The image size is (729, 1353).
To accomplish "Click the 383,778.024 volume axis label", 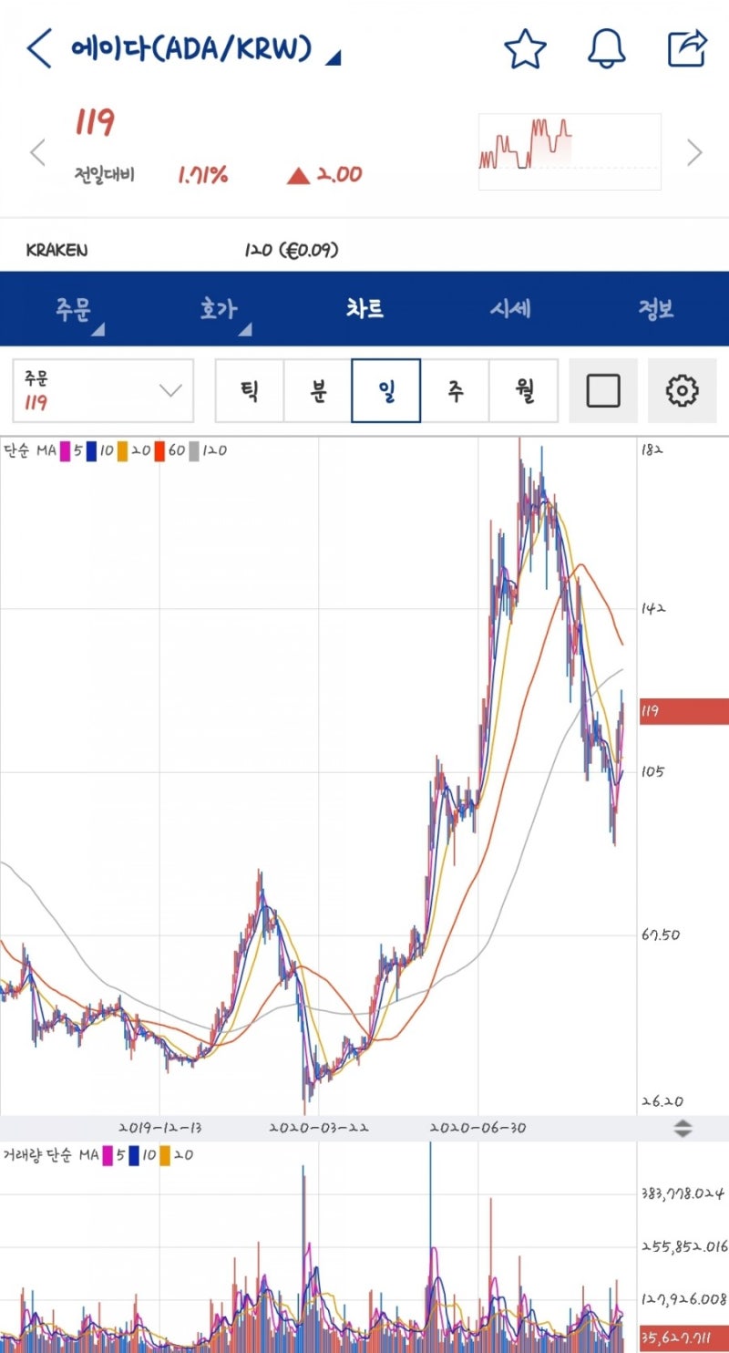I will [x=683, y=1193].
